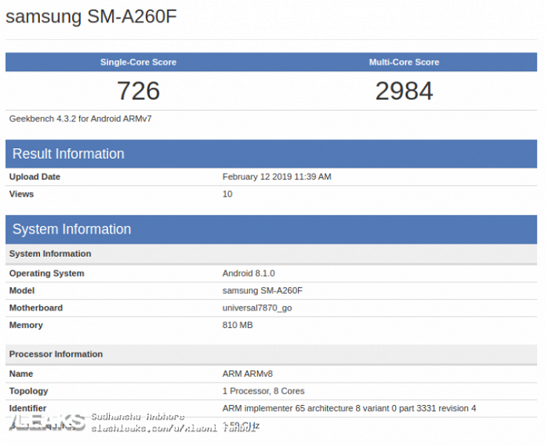Click the Processor Information subheader
The width and height of the screenshot is (545, 445).
click(x=56, y=354)
